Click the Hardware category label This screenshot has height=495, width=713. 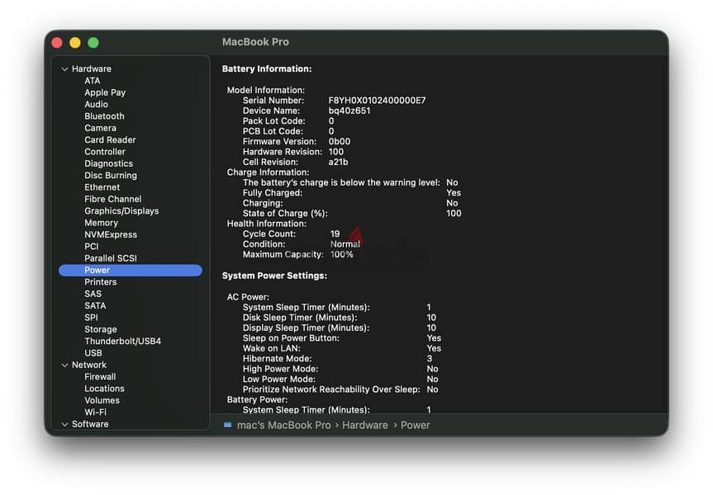click(x=92, y=69)
